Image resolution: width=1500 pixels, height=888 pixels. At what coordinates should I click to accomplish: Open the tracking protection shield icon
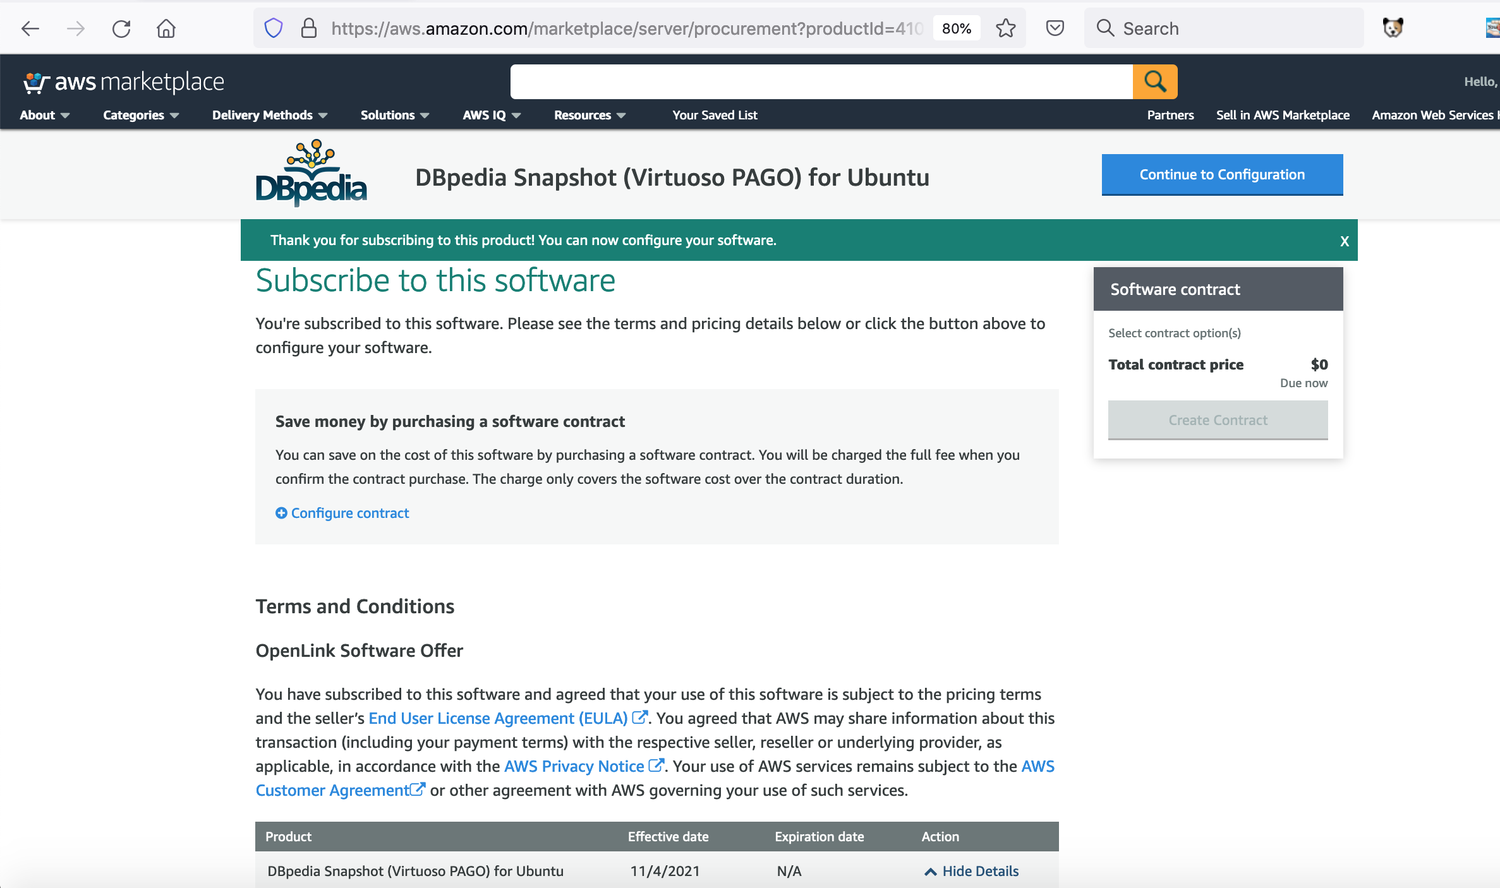coord(273,28)
